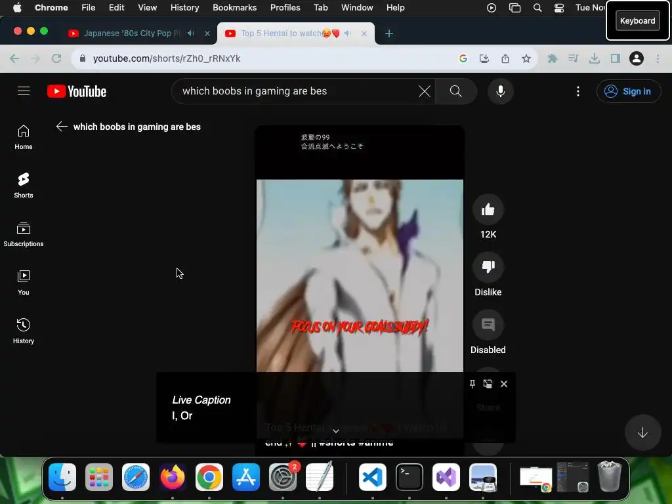This screenshot has height=504, width=672.
Task: Open the Chrome profile avatar
Action: click(x=636, y=58)
